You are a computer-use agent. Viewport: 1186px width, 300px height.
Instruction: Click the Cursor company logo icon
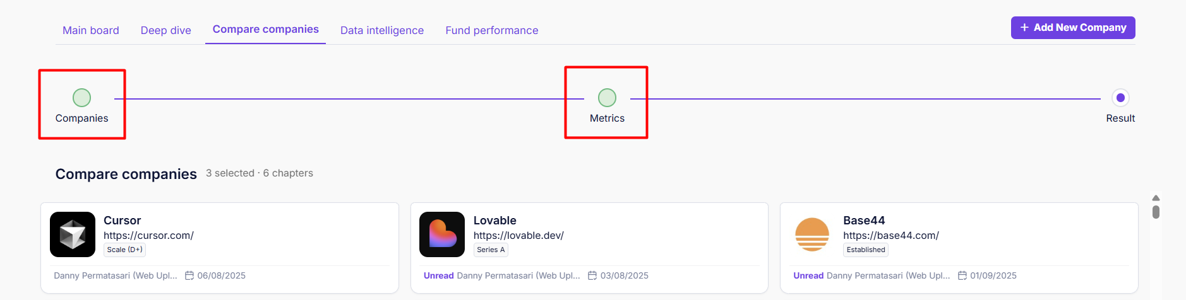click(x=73, y=234)
